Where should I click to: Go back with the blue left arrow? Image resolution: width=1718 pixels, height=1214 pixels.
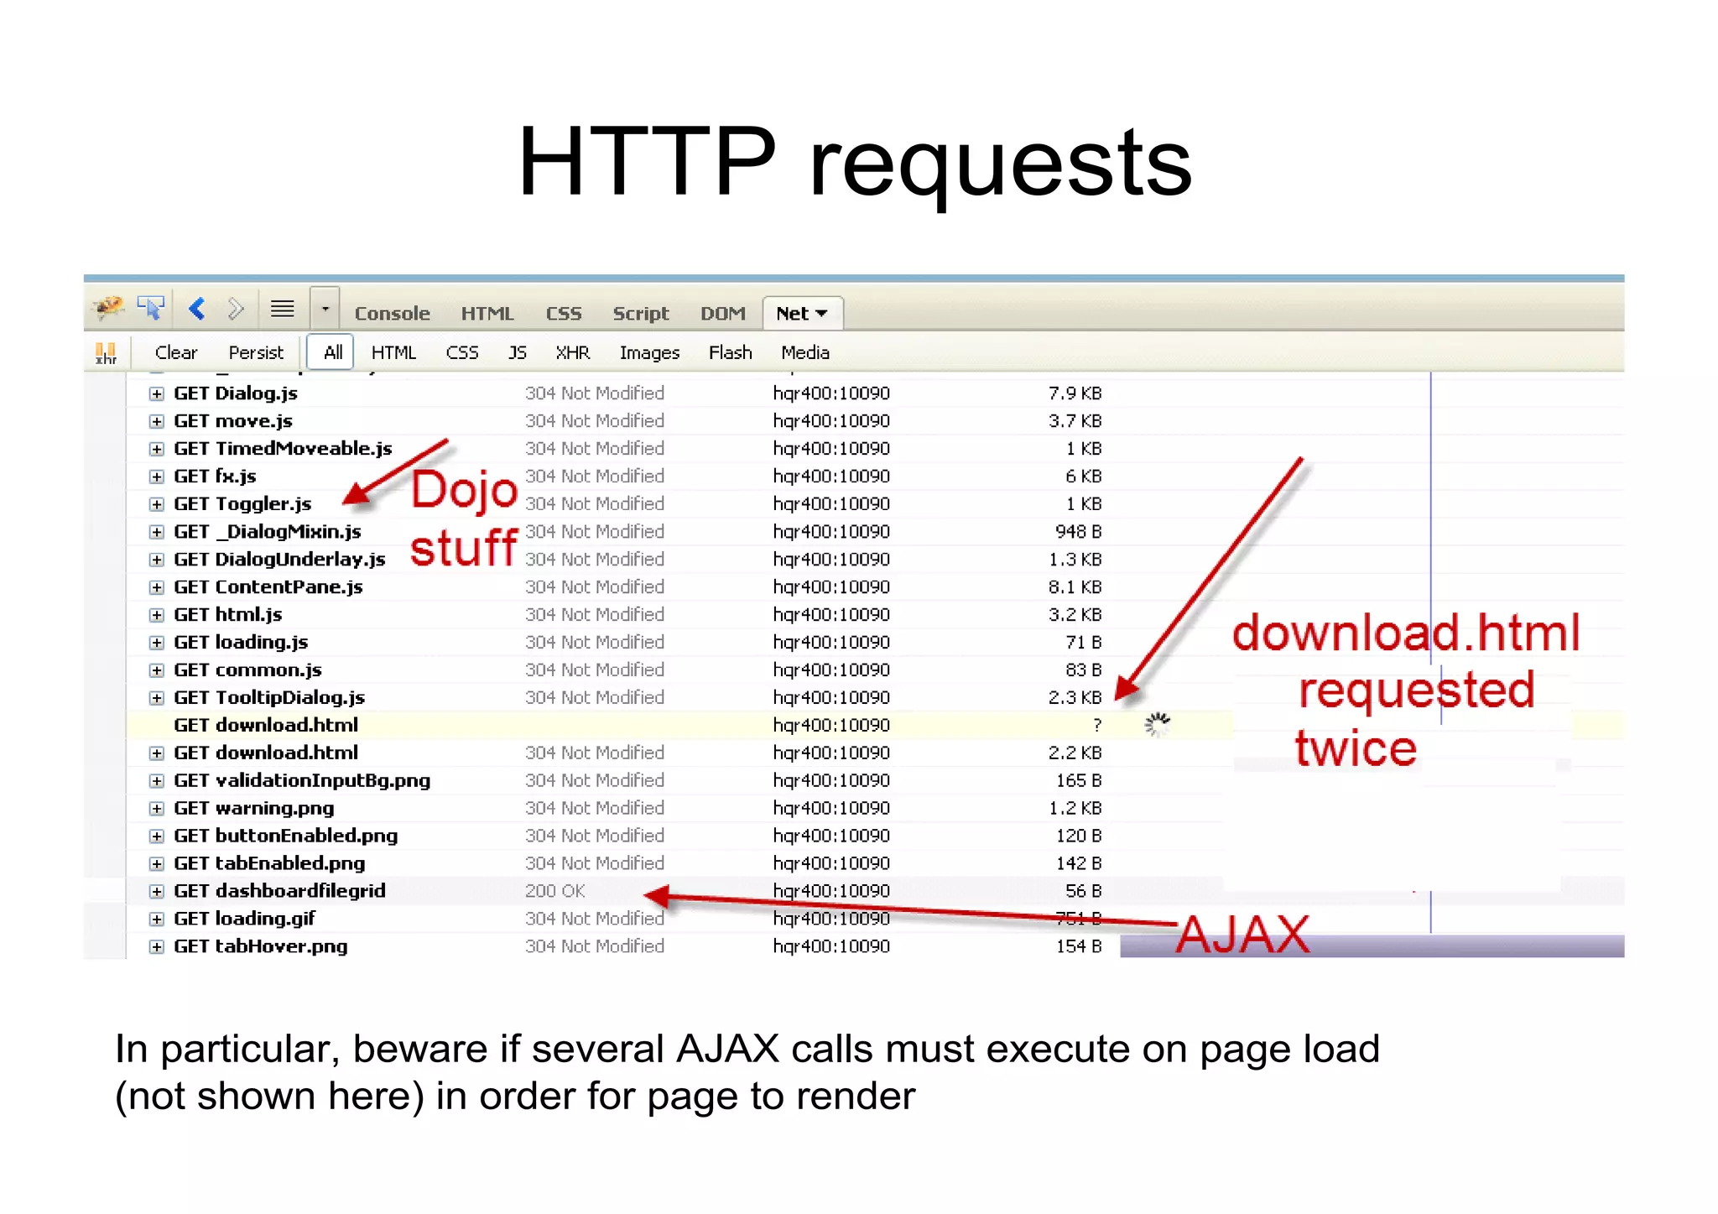[x=197, y=310]
